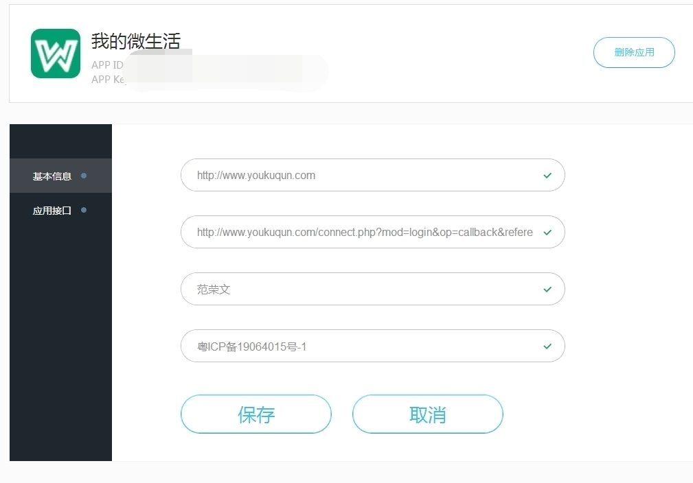Click the ICP field 粤ICP备19064015号-1
The width and height of the screenshot is (693, 483).
[372, 346]
